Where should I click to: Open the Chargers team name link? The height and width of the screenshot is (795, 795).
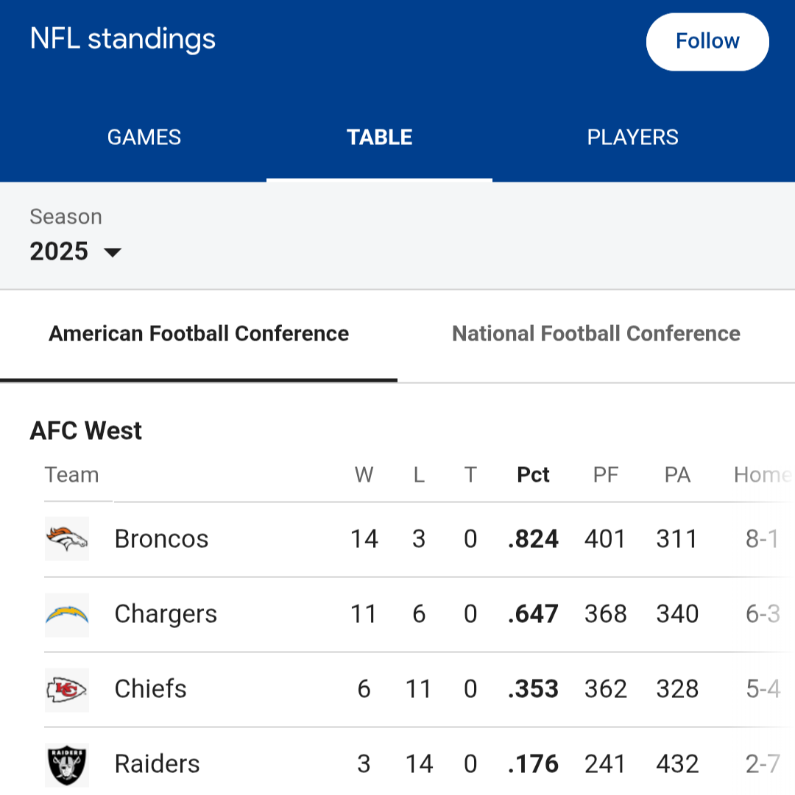166,615
